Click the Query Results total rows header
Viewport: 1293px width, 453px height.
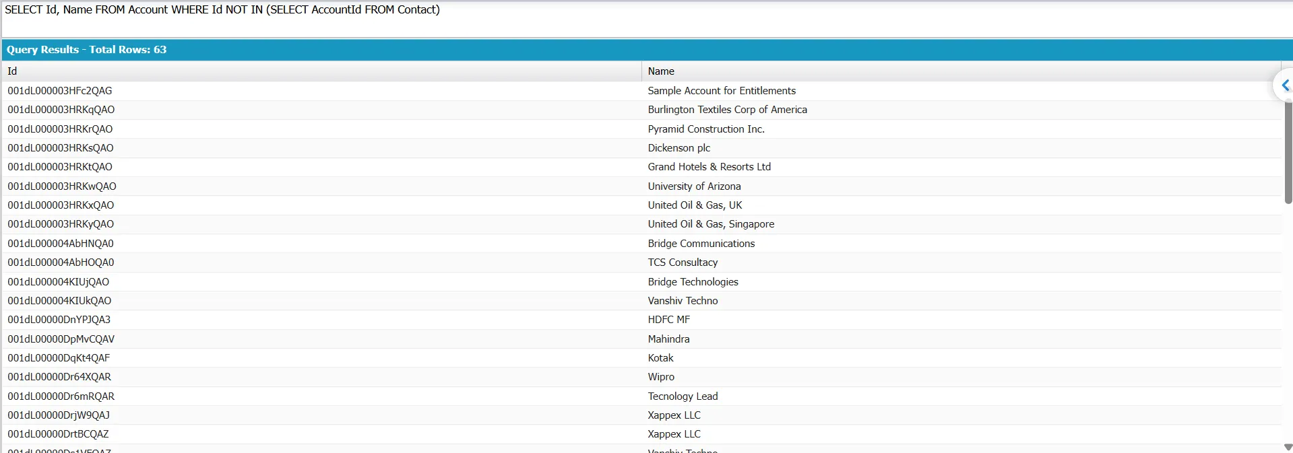tap(86, 50)
